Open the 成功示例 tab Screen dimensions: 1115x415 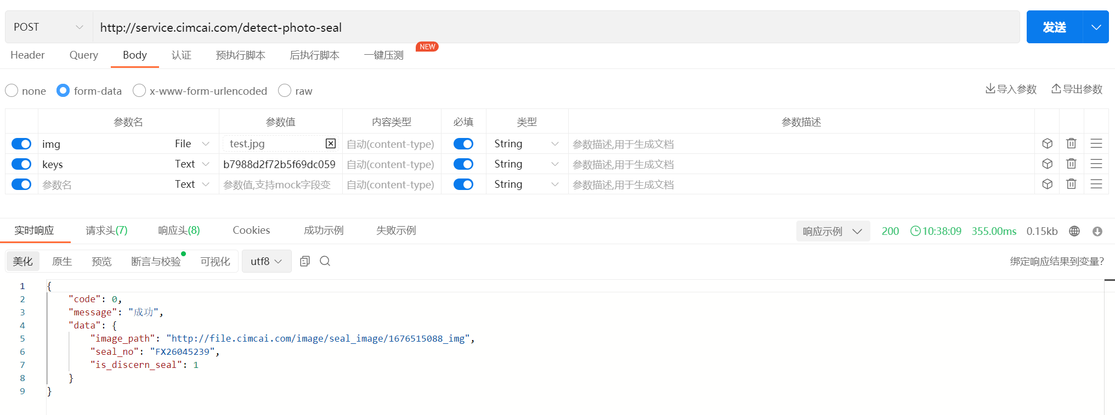point(324,230)
